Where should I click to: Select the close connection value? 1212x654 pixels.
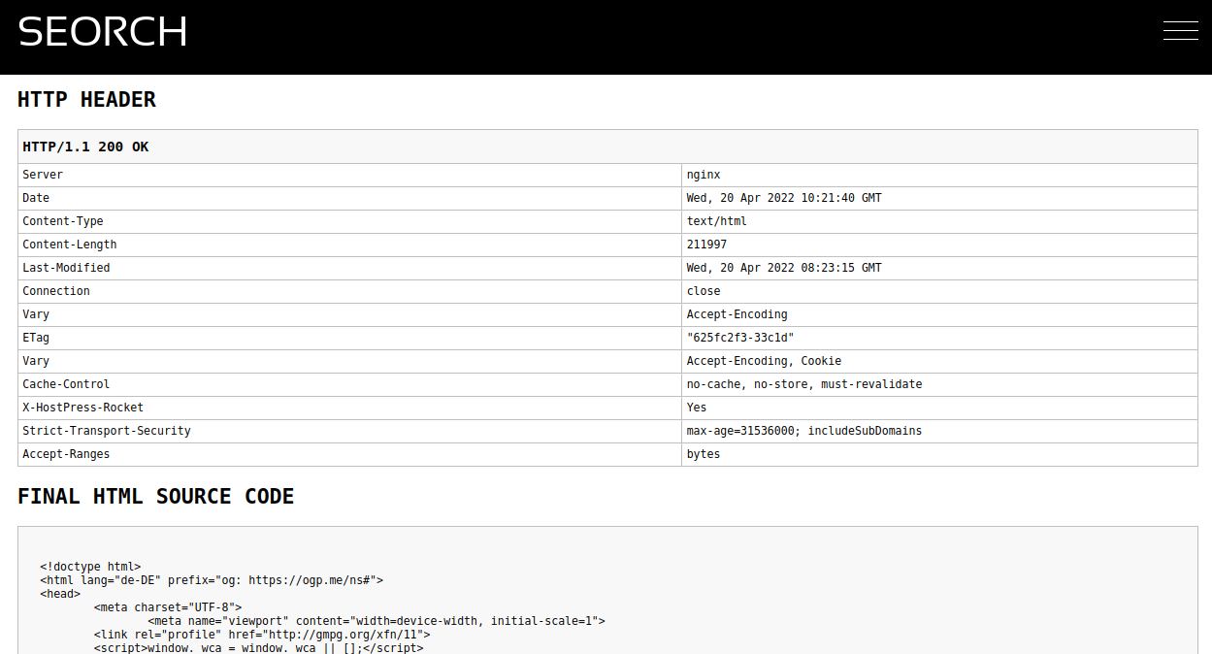pyautogui.click(x=704, y=291)
